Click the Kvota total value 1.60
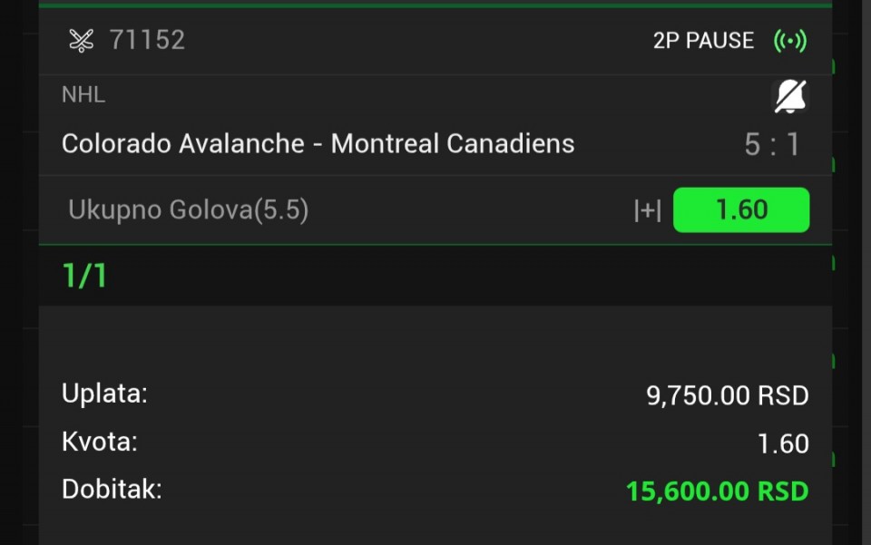The image size is (871, 545). pos(782,443)
